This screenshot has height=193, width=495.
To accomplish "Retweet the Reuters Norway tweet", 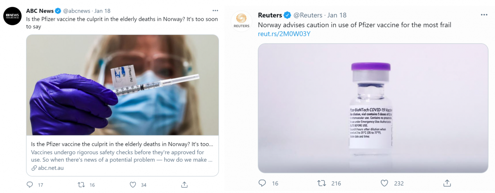I will (321, 183).
